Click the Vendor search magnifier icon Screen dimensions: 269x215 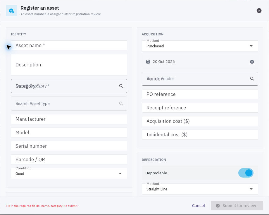coord(252,79)
